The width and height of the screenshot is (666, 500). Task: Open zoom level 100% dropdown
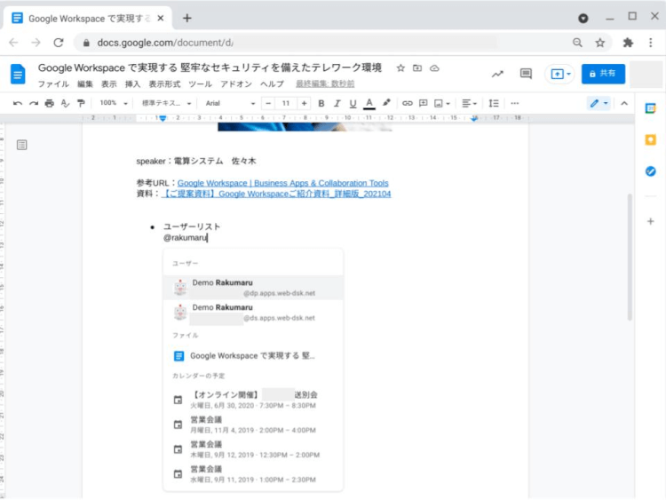pos(114,103)
